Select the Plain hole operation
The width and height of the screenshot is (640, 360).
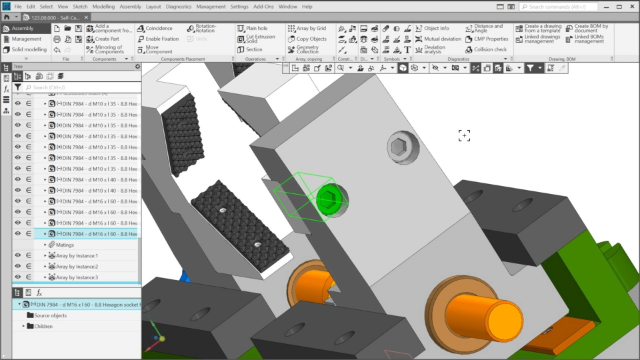[x=252, y=29]
